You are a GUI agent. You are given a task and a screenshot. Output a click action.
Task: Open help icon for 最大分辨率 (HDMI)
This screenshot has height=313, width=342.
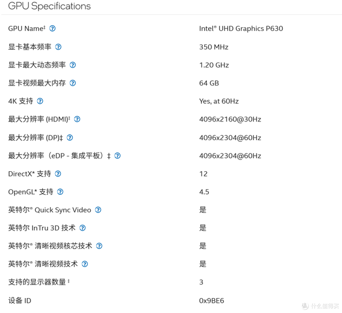[77, 119]
